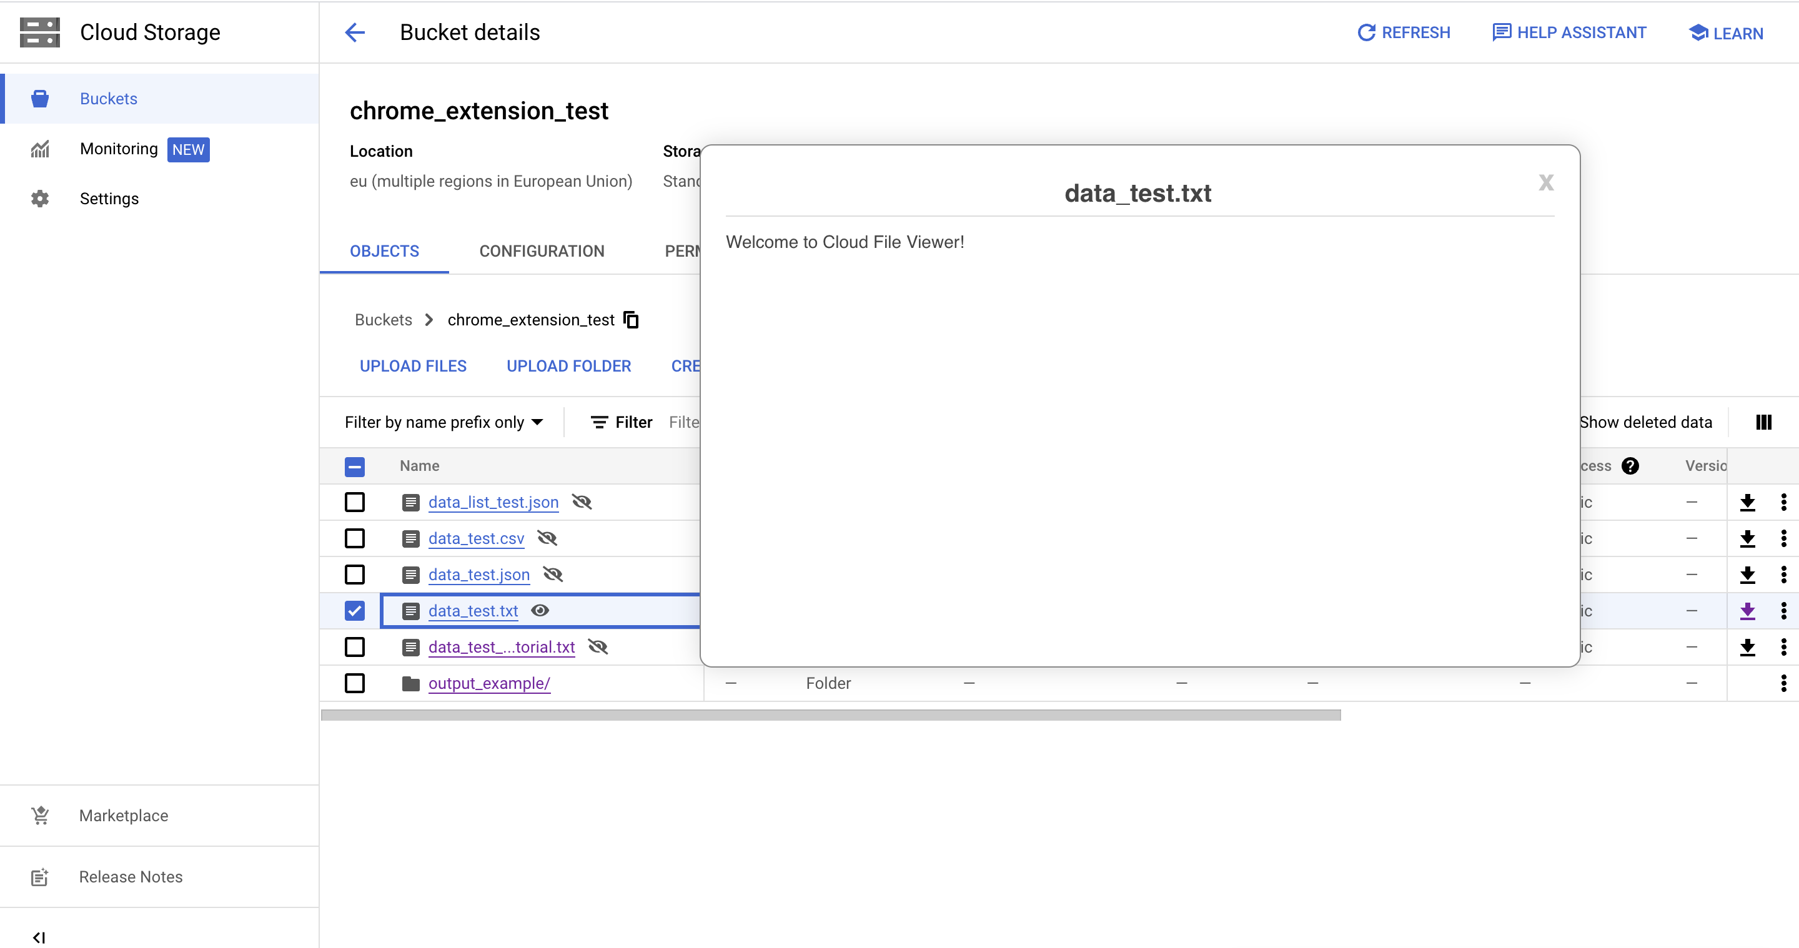Click the Cloud Storage product logo icon
This screenshot has width=1799, height=948.
[40, 32]
